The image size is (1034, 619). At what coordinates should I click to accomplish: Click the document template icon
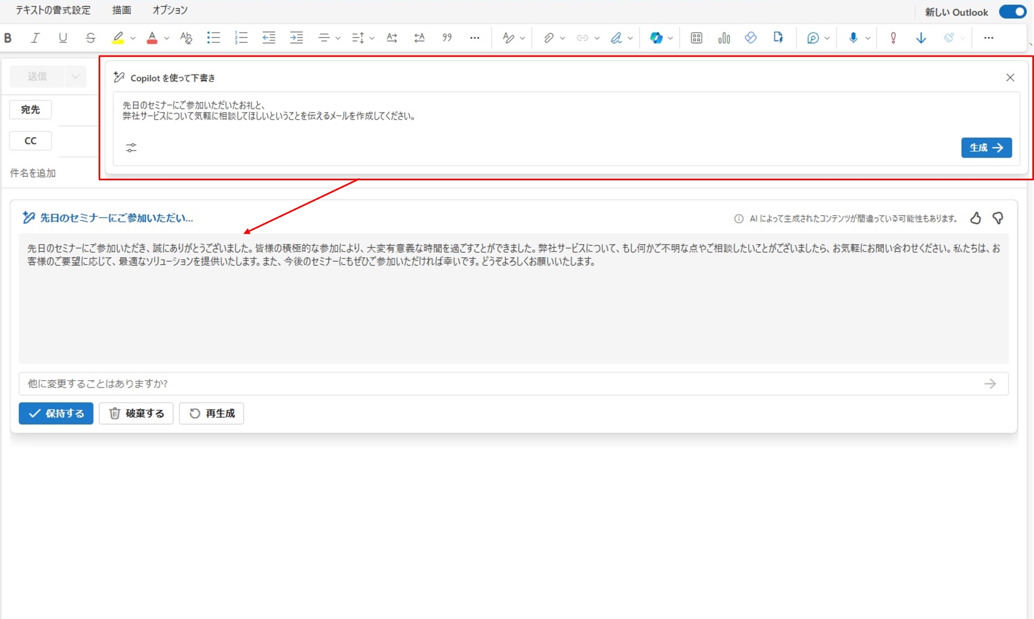pyautogui.click(x=778, y=38)
